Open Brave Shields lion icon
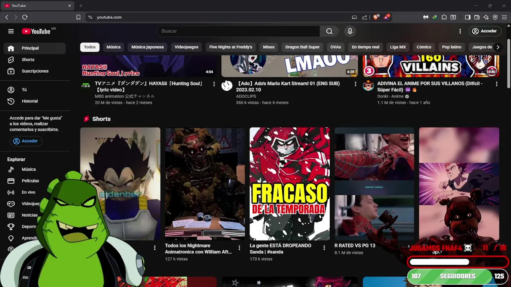Image resolution: width=511 pixels, height=287 pixels. [376, 17]
